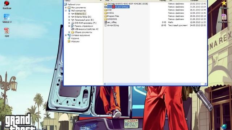This screenshot has width=232, height=130.
Task: Select the Общие документы folder icon
Action: click(x=72, y=32)
